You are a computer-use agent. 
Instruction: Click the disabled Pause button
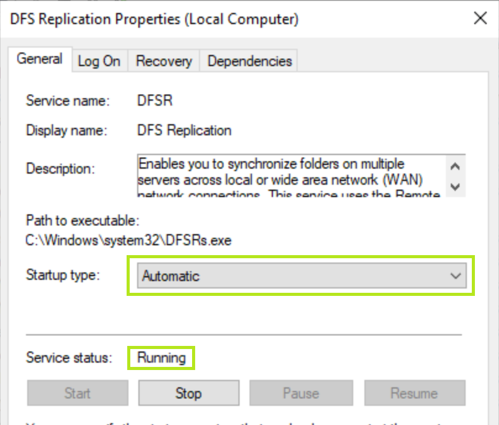point(300,393)
